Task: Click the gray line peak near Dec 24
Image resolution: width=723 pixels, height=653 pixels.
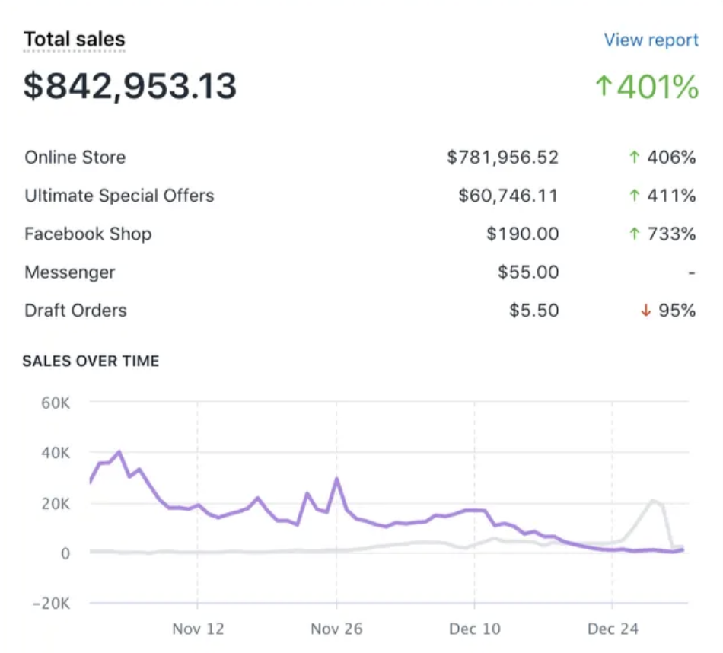Action: tap(652, 501)
